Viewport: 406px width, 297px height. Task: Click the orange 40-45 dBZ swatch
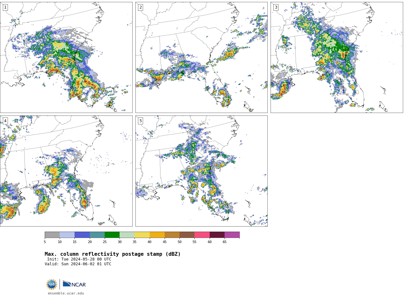click(157, 235)
